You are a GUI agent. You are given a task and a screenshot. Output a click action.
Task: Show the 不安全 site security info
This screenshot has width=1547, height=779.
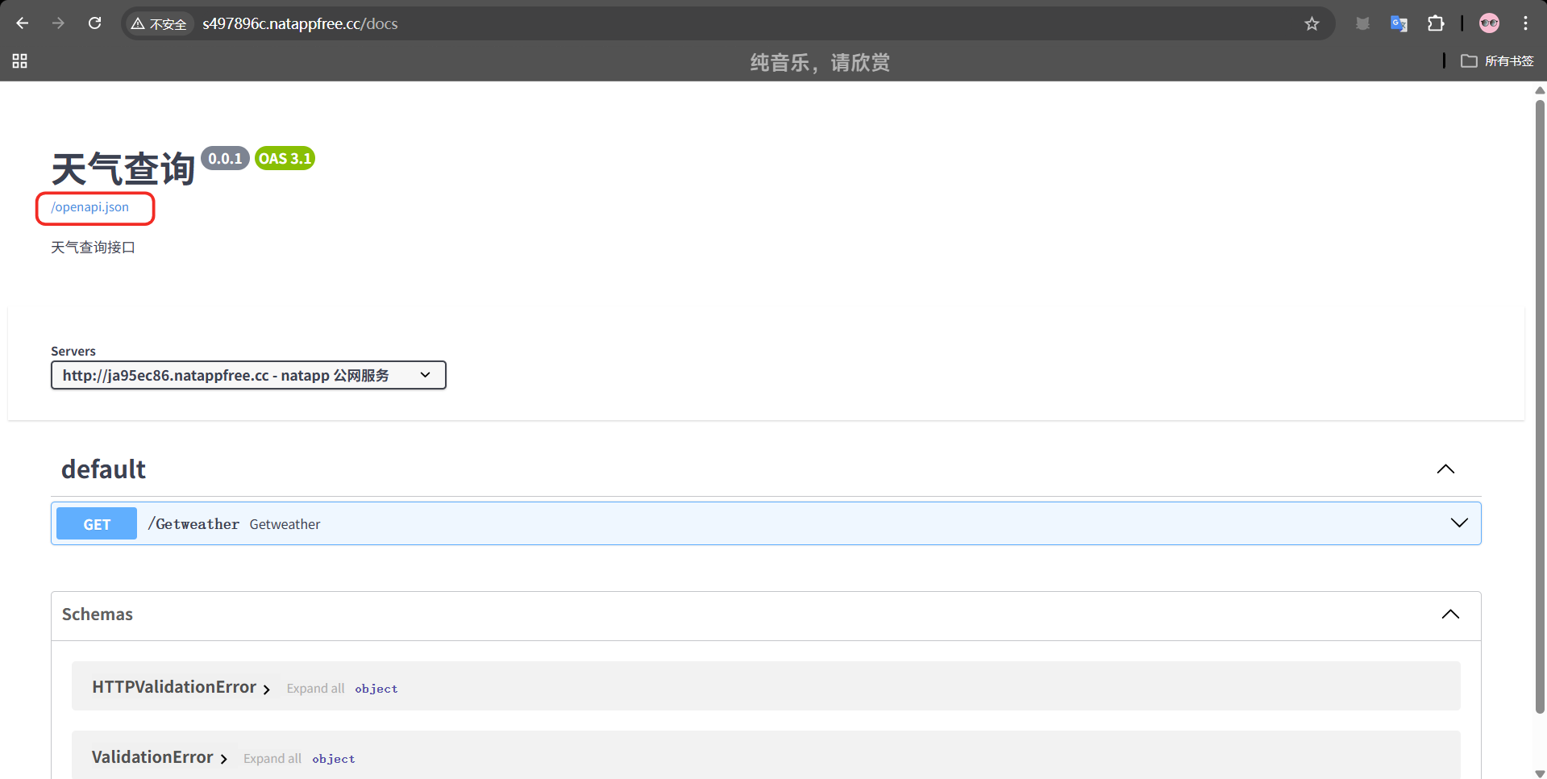coord(159,24)
